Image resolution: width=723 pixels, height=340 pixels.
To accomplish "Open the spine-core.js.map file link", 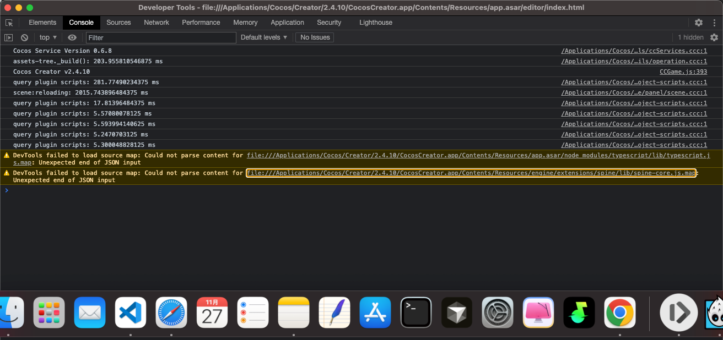I will (471, 173).
